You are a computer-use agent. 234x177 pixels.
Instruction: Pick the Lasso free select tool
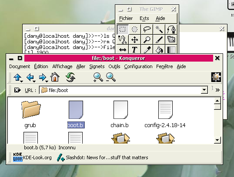coord(147,29)
